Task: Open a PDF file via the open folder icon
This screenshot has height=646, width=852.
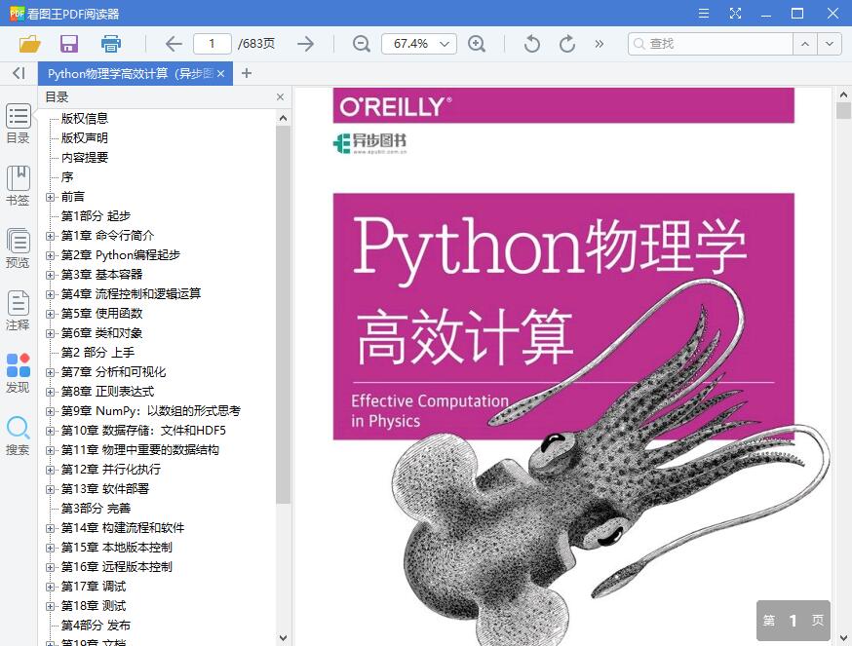Action: point(28,43)
